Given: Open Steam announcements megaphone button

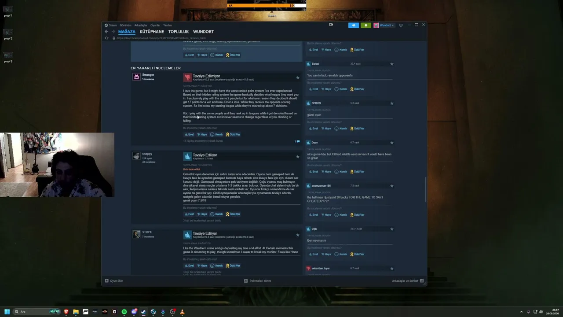Looking at the screenshot, I should point(354,25).
